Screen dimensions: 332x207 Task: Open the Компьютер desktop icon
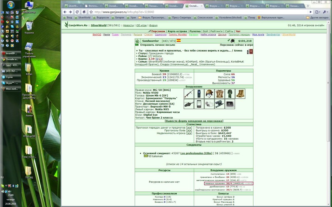click(29, 7)
